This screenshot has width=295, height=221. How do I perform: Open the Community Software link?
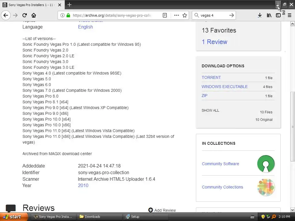[220, 164]
